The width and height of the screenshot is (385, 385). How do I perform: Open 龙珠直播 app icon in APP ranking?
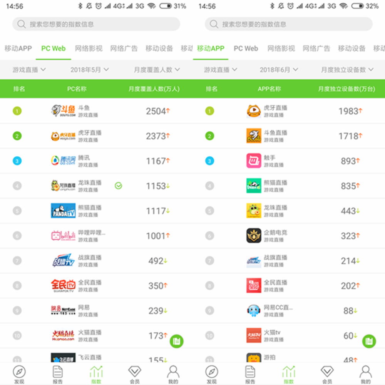click(254, 211)
